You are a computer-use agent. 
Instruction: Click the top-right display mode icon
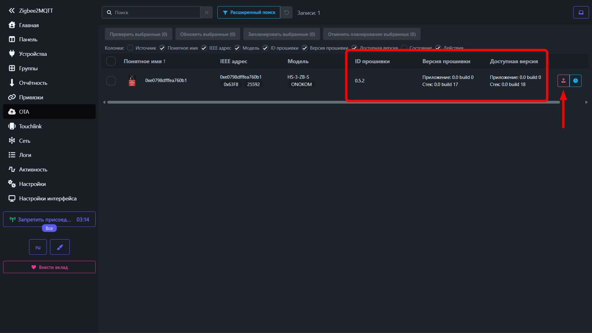point(581,13)
